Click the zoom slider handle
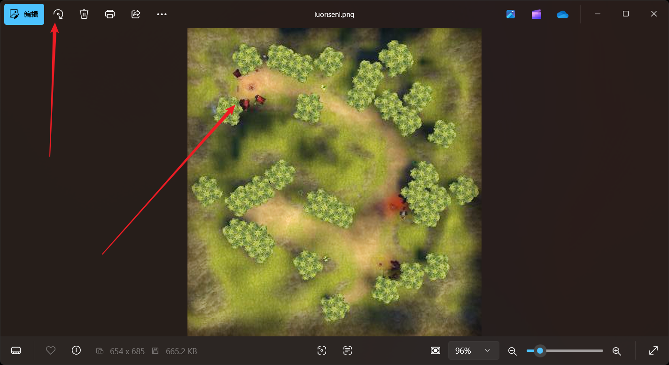Viewport: 669px width, 365px height. coord(540,350)
